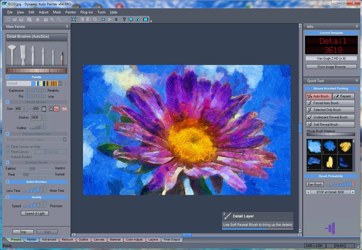Viewport: 362px width, 250px height.
Task: Adjust the Faithful to Impress slider
Action: tap(35, 169)
